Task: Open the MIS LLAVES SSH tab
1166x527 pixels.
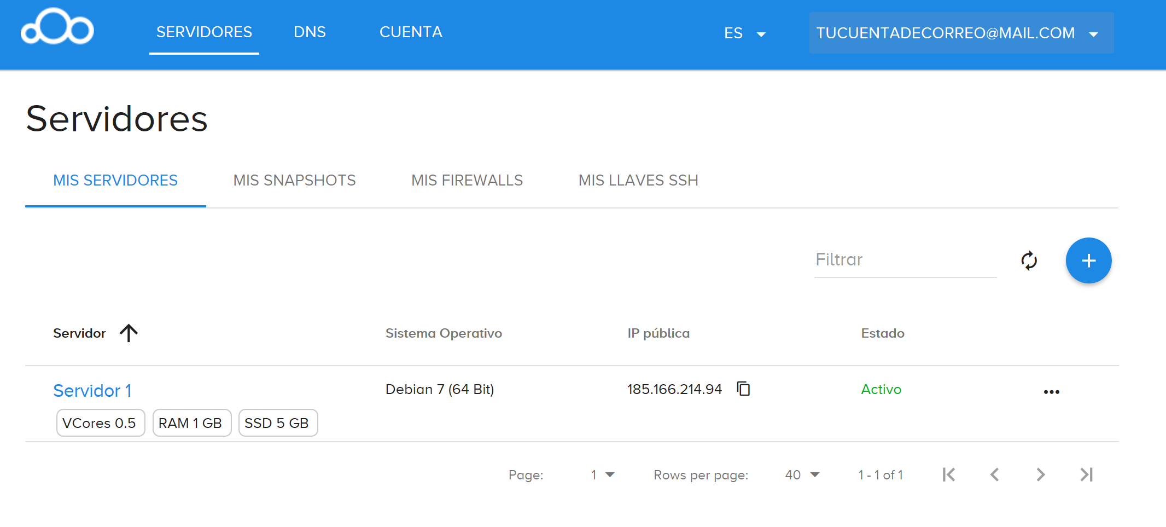Action: tap(638, 180)
